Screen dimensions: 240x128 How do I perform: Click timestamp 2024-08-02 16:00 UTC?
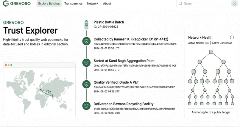(x=107, y=113)
